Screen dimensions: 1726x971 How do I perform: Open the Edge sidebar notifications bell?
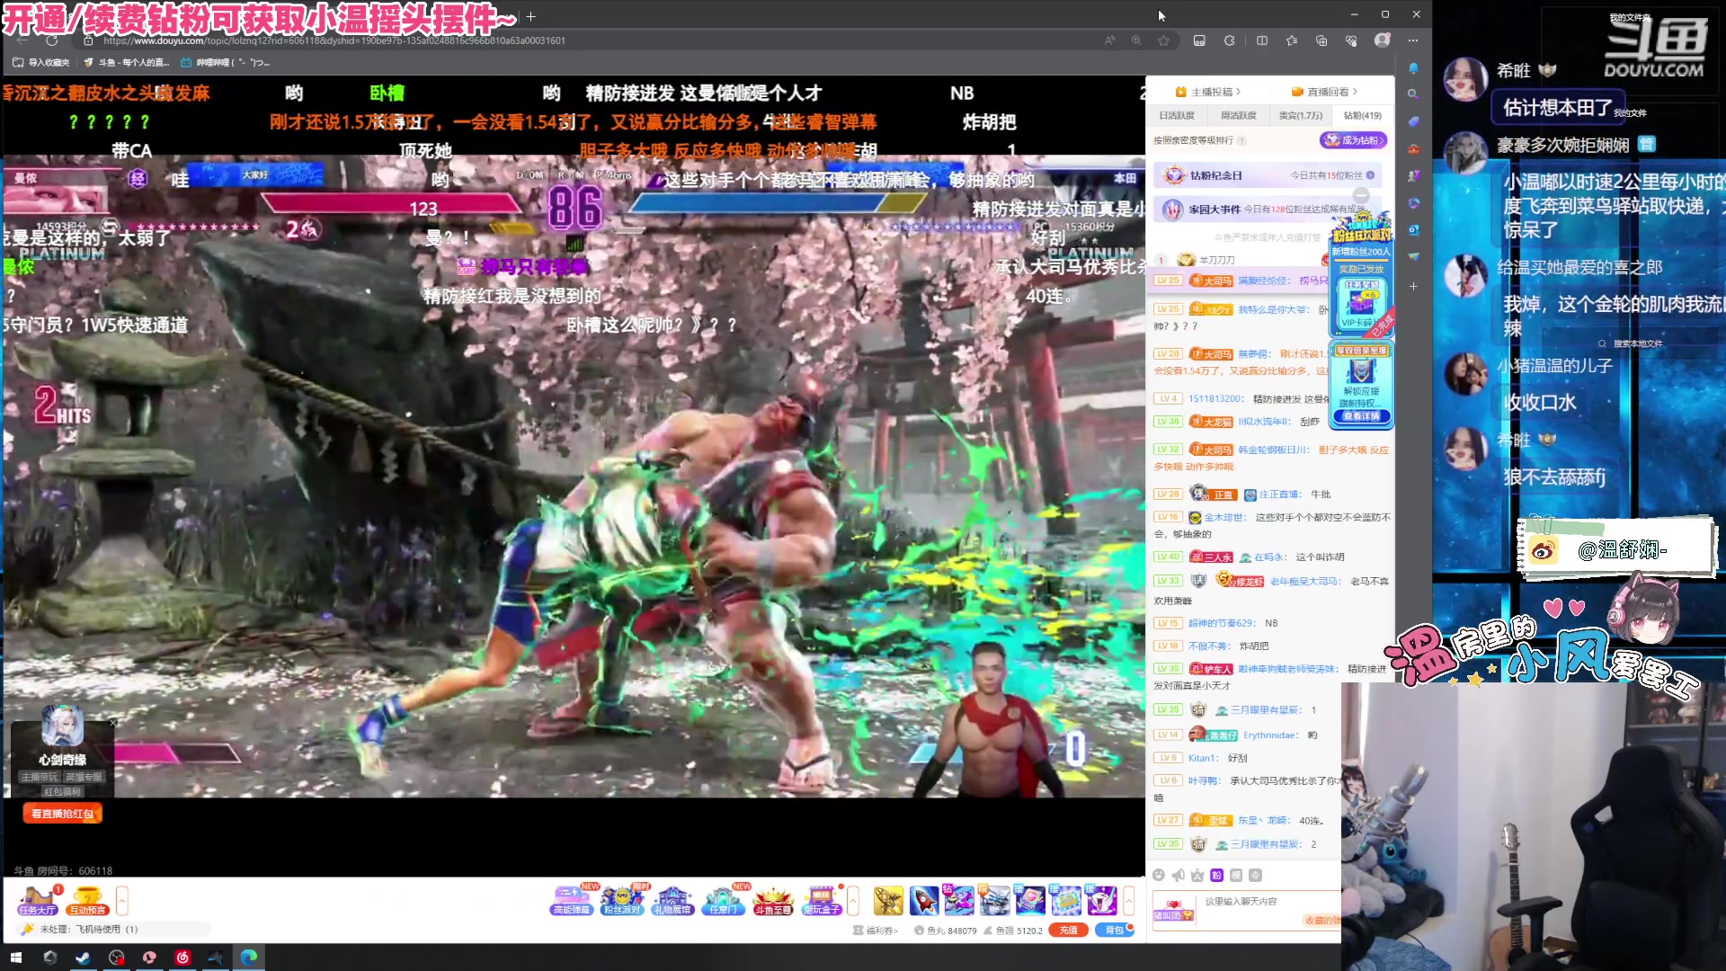point(1413,68)
